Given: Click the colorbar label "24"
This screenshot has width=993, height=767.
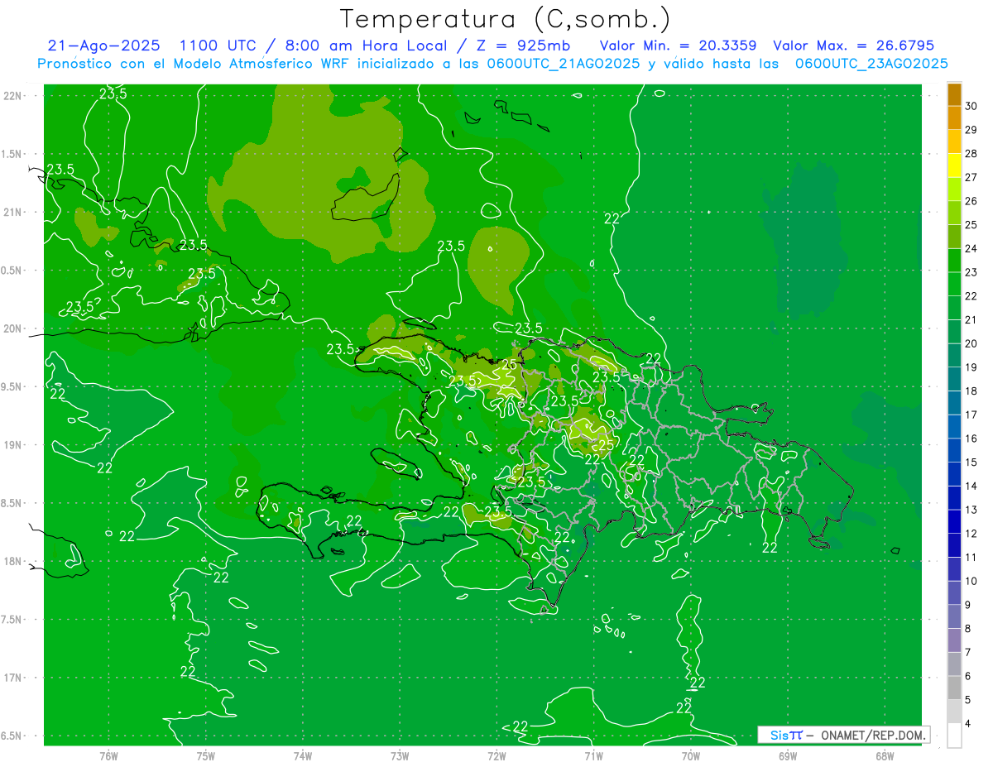Looking at the screenshot, I should (971, 248).
